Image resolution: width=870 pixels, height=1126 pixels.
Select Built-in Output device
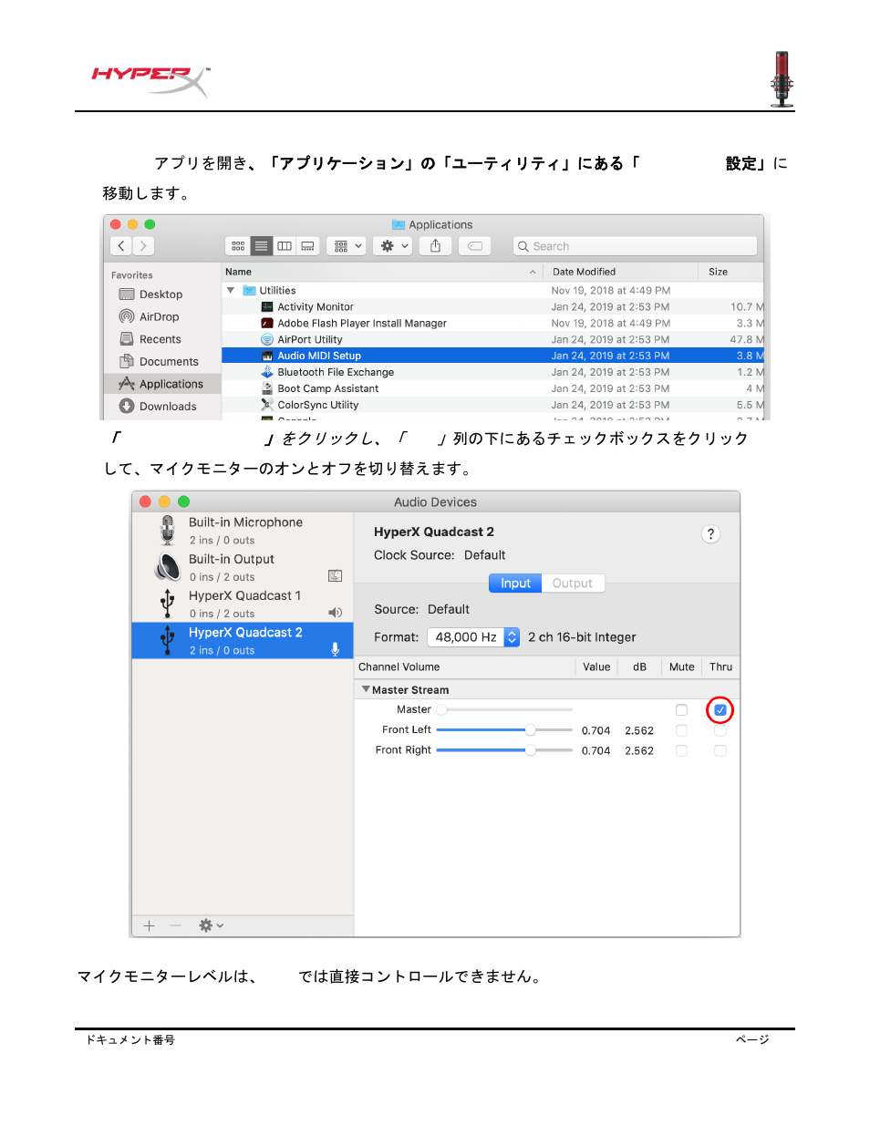pos(243,567)
